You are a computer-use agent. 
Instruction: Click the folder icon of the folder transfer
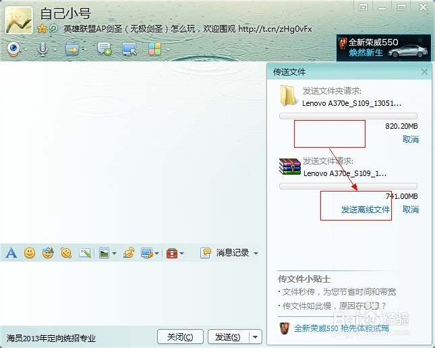pos(288,96)
